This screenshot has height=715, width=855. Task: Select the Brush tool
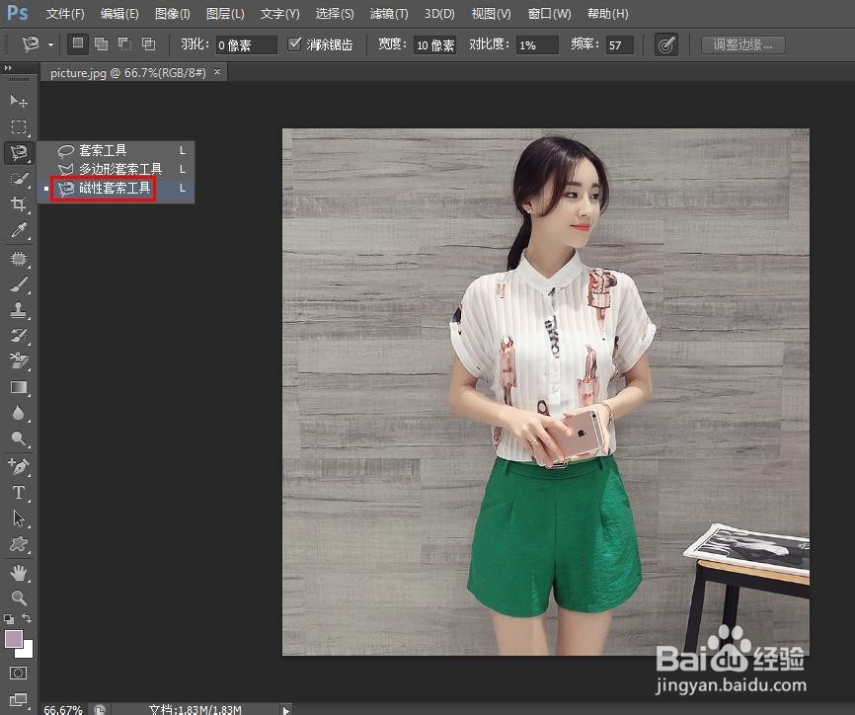(x=19, y=284)
